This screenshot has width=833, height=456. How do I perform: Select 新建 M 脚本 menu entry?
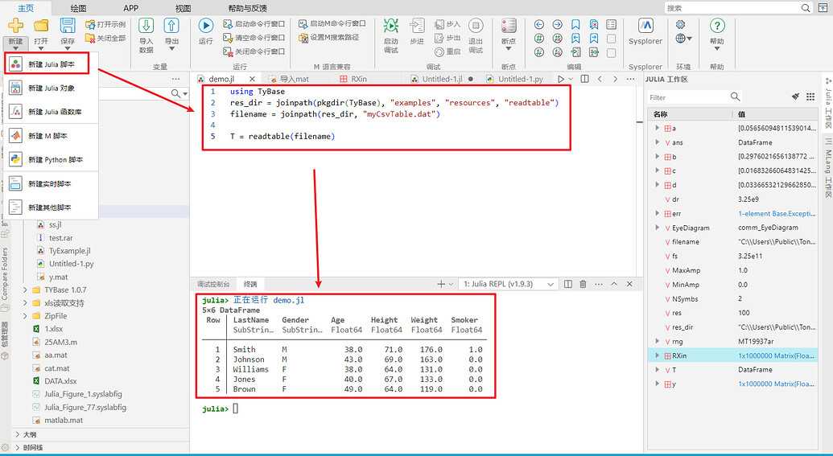point(51,136)
